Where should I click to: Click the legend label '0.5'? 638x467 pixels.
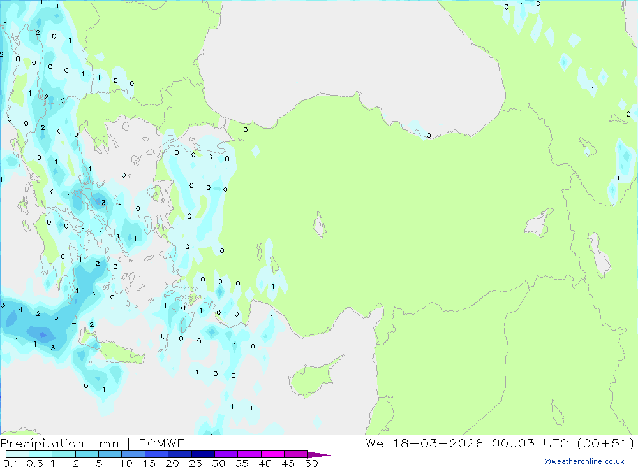point(34,463)
